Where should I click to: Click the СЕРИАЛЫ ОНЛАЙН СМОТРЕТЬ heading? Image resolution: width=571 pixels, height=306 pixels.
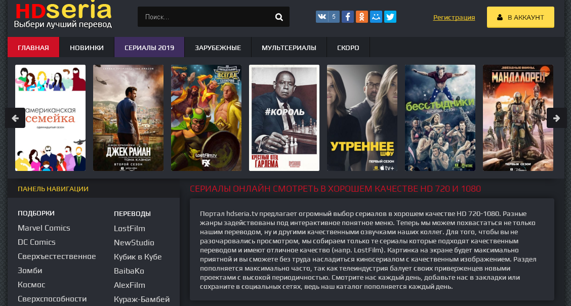335,189
